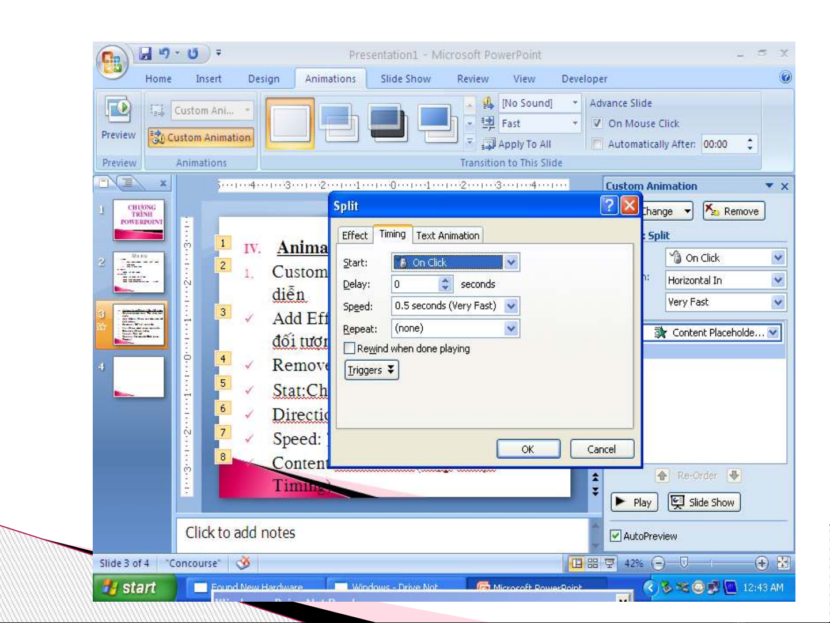Check Rewind when done playing
The width and height of the screenshot is (830, 623).
click(349, 348)
